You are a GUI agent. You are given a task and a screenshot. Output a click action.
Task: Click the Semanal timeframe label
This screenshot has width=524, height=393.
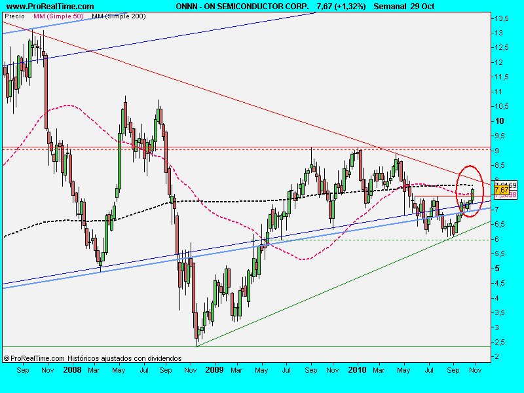390,7
